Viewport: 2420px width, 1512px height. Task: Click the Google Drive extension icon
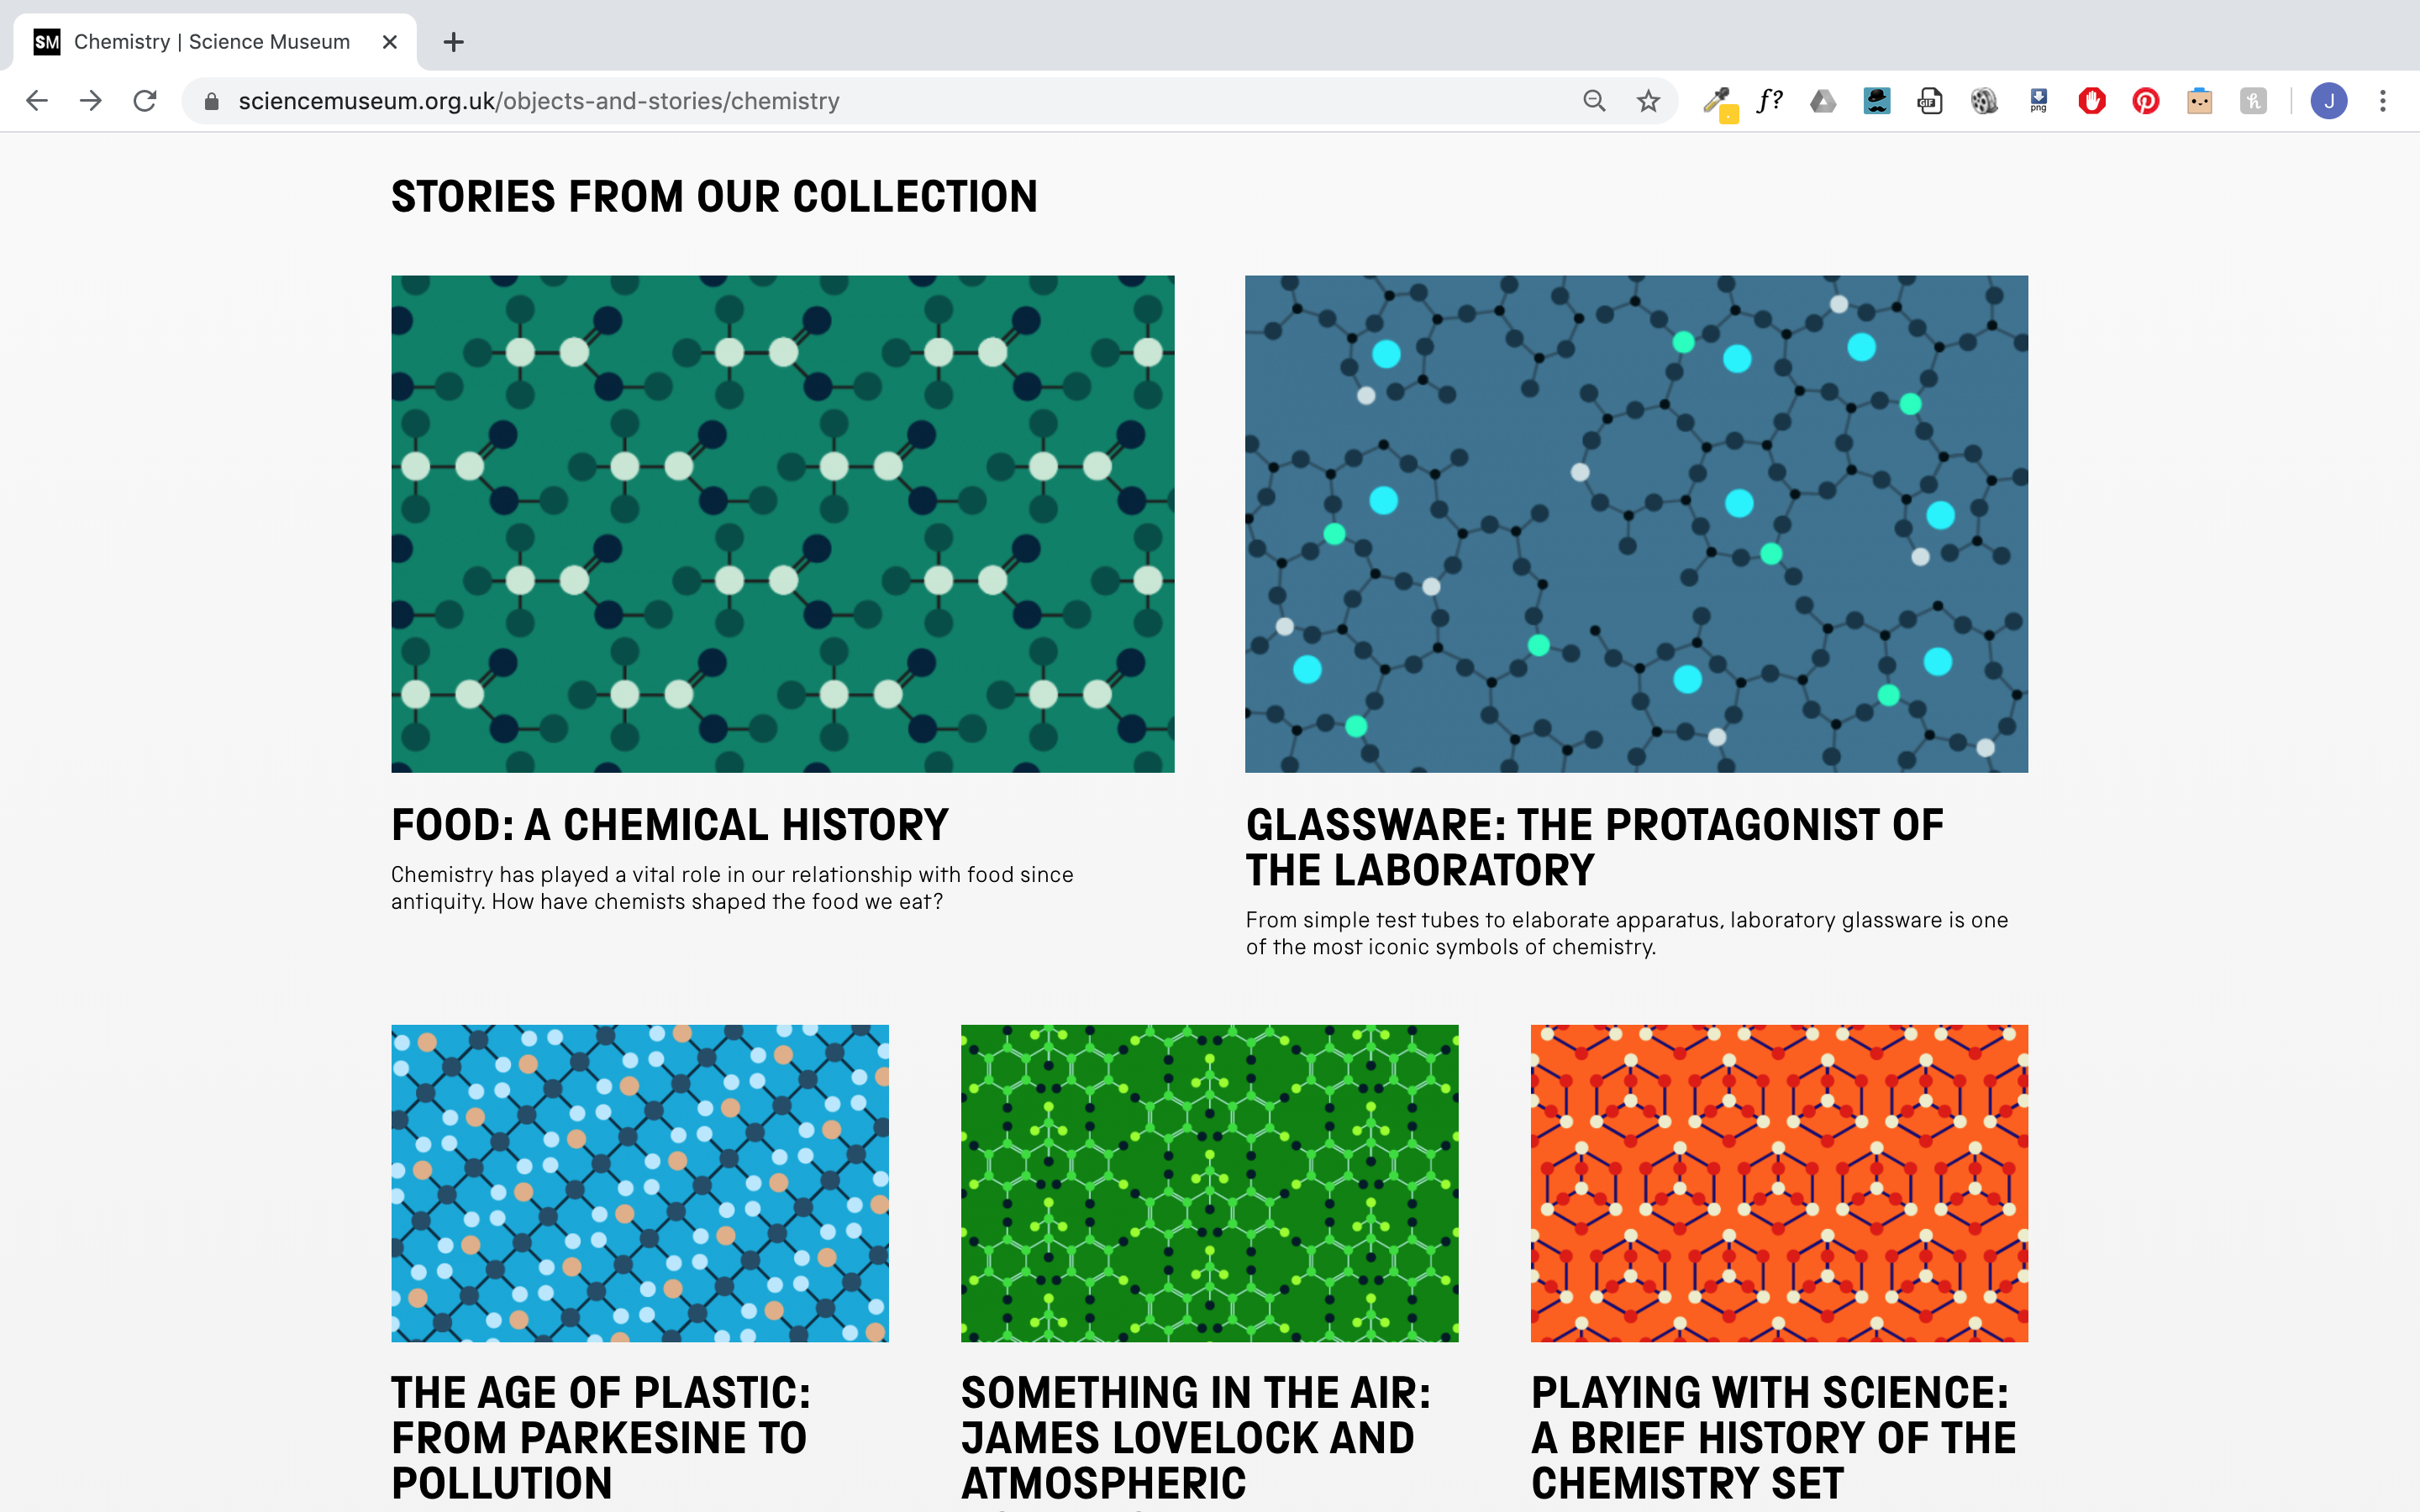coord(1823,101)
